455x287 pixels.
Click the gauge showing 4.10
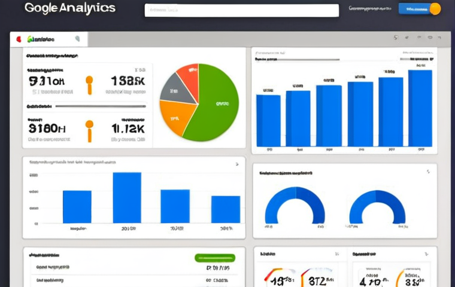coord(374,277)
